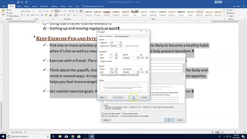This screenshot has width=247, height=139.
Task: Open the Font dialog launcher
Action: tap(53, 19)
